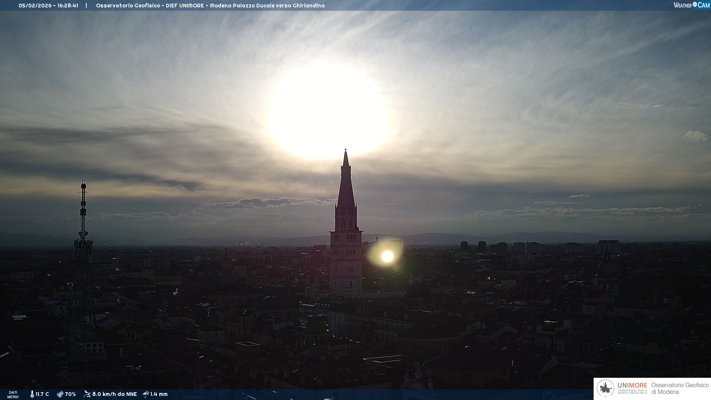Viewport: 711px width, 400px height.
Task: Click the 05/02/2026 date and time stamp
Action: (49, 6)
